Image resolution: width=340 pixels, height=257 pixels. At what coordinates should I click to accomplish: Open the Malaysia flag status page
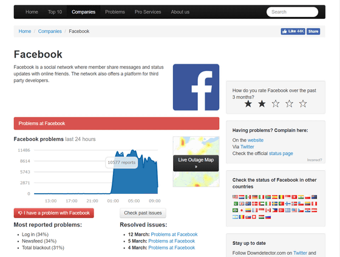pos(236,197)
